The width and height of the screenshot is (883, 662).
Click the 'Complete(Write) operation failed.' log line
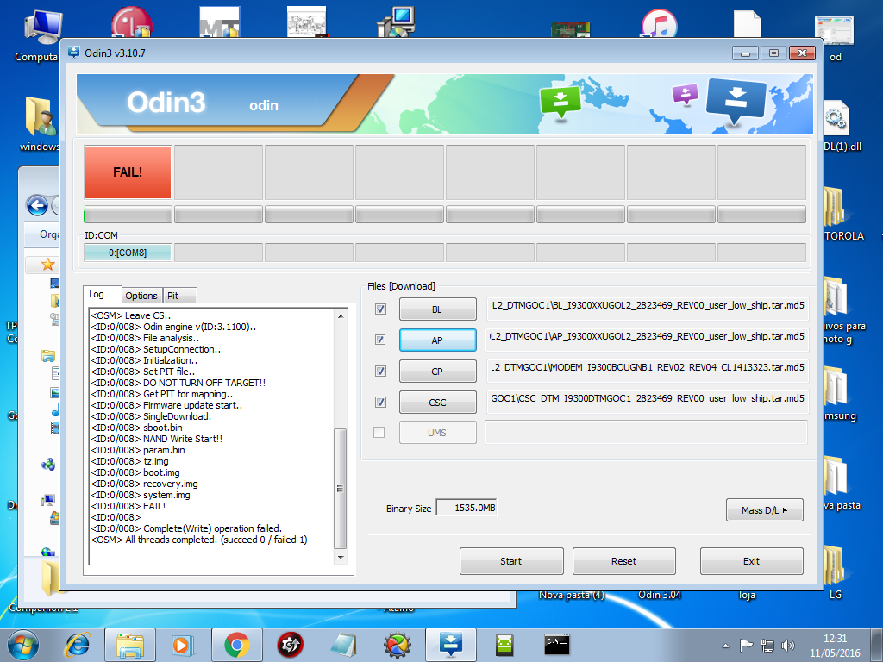click(x=186, y=528)
